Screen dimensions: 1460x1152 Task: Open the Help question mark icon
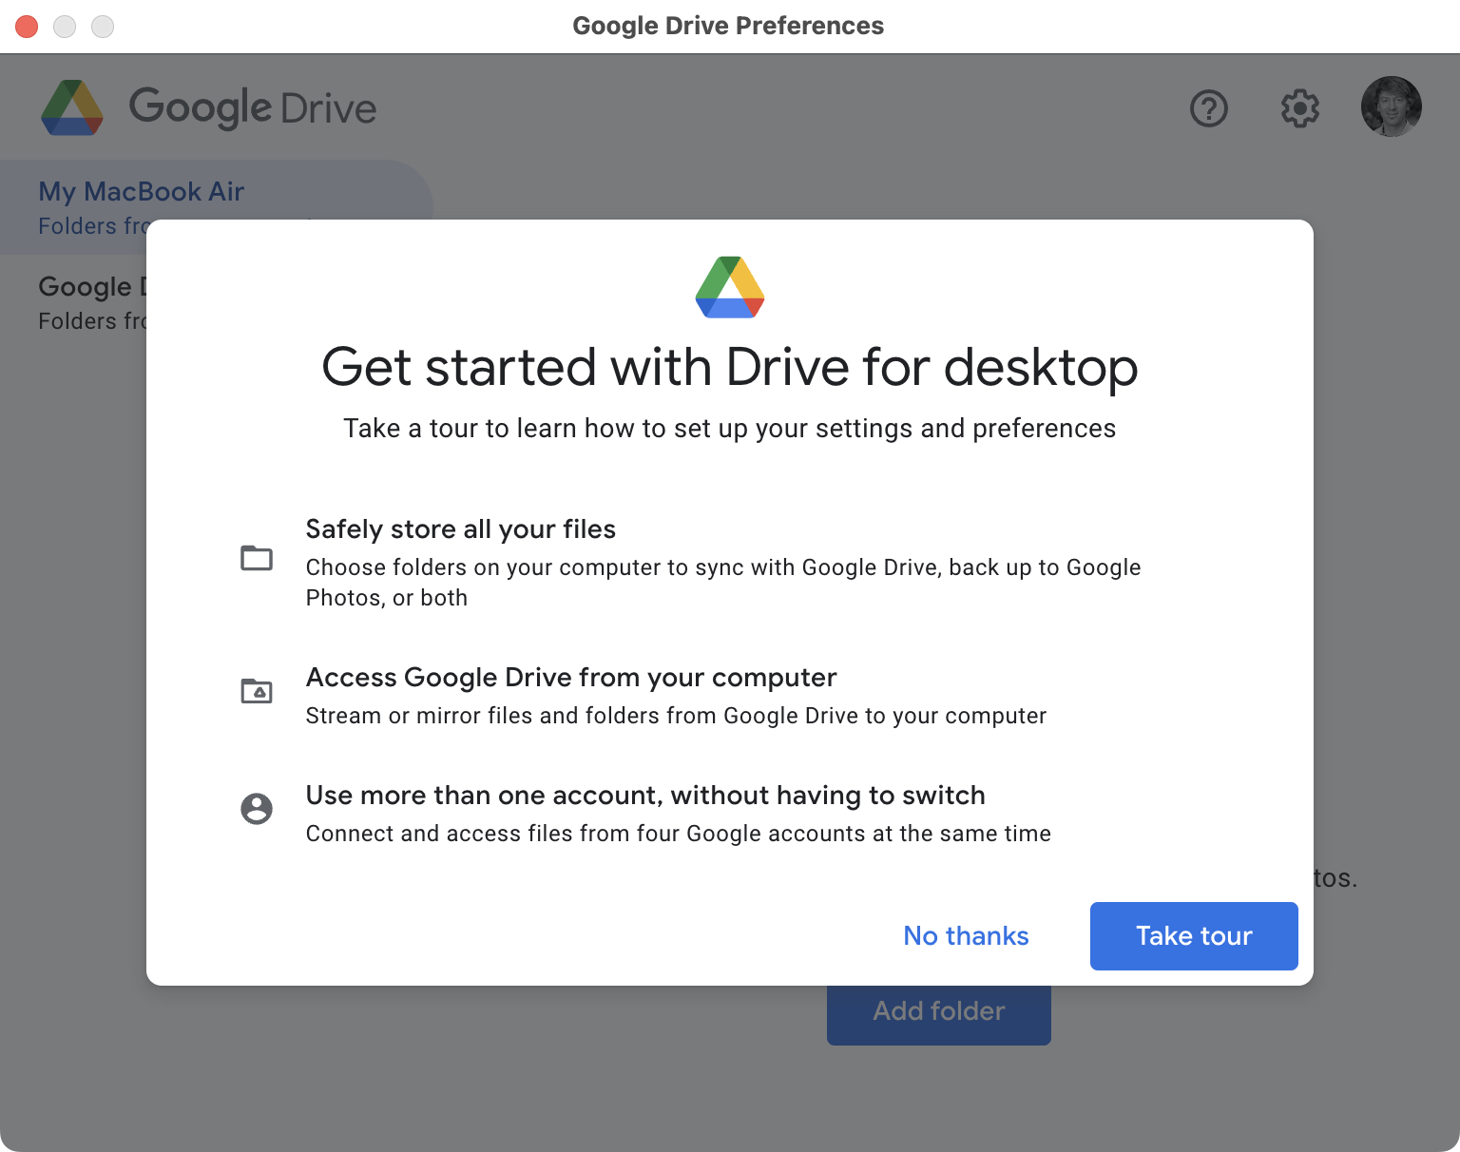(1208, 108)
